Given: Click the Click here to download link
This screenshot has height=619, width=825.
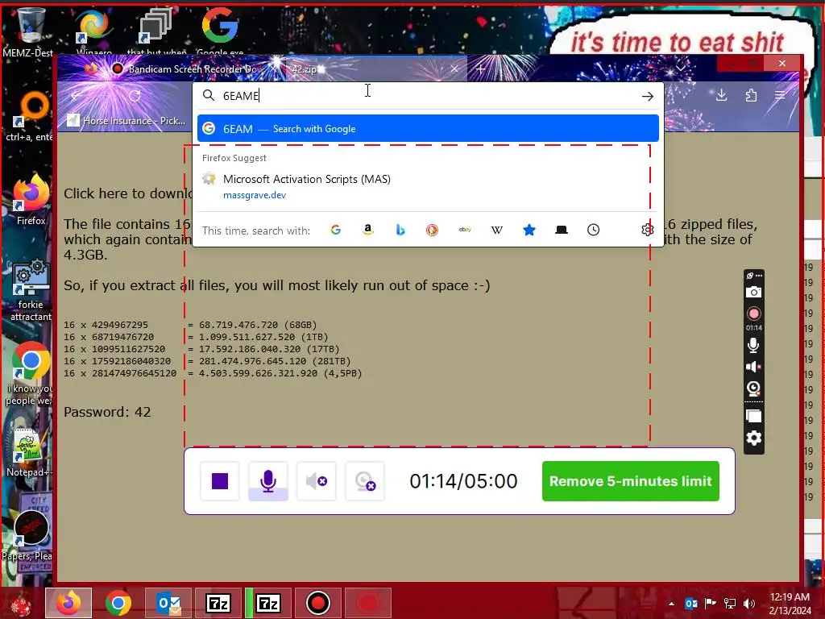Looking at the screenshot, I should [x=128, y=193].
